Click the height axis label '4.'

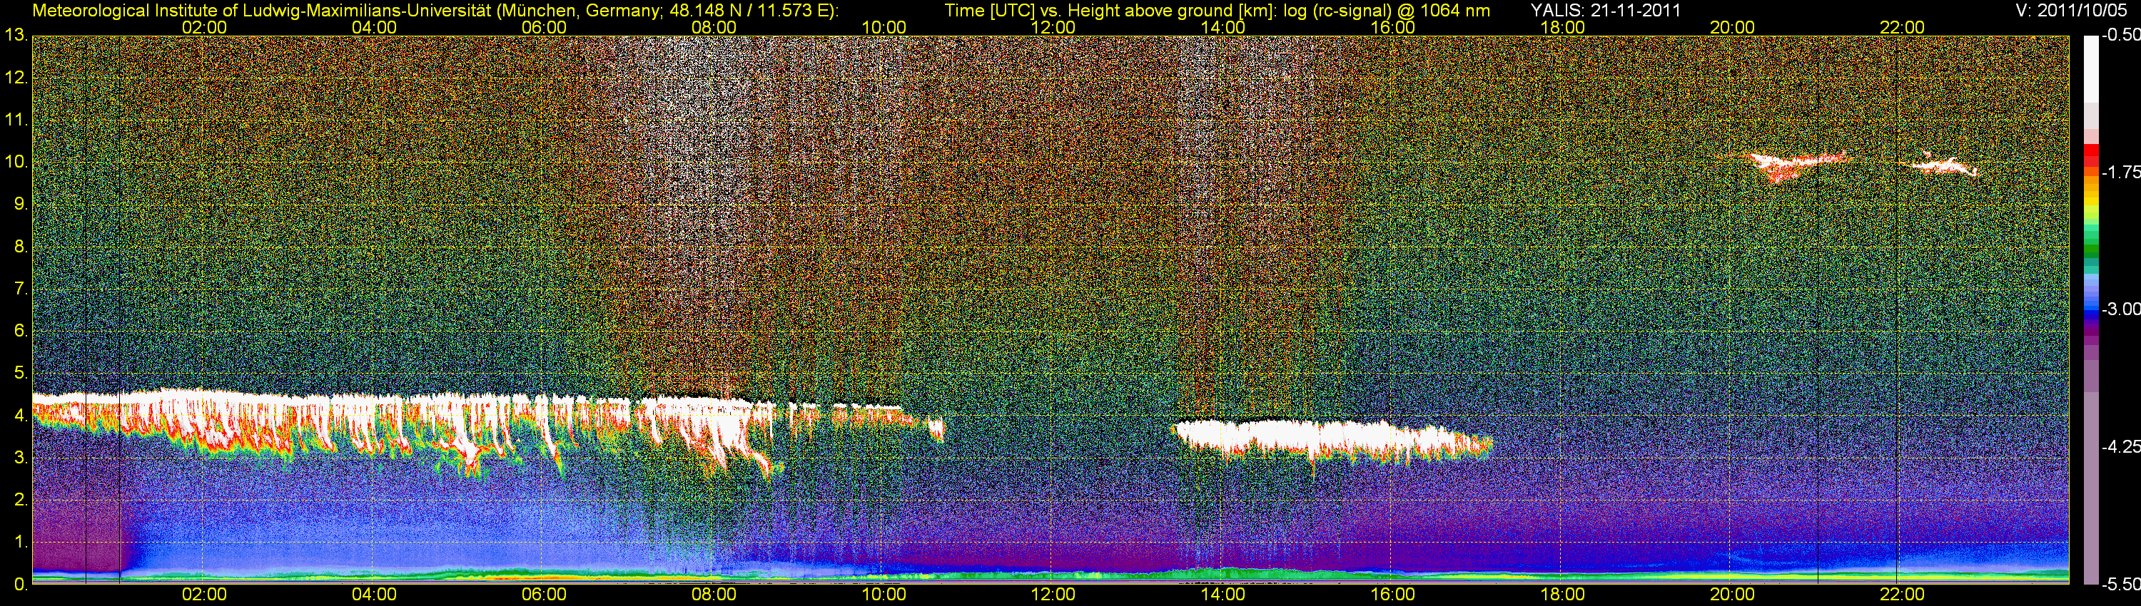click(x=21, y=415)
